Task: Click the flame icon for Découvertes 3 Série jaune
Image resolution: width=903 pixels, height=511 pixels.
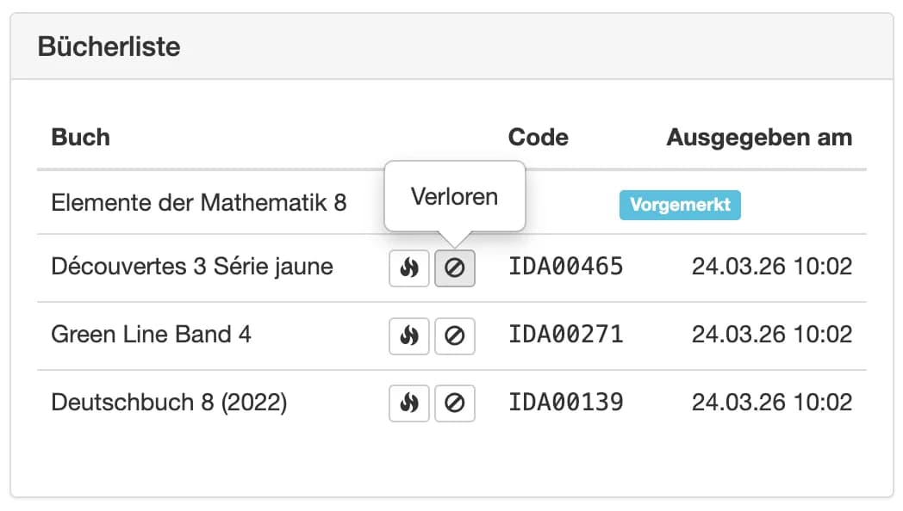Action: coord(408,268)
